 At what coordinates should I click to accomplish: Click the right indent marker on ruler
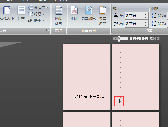[152, 39]
